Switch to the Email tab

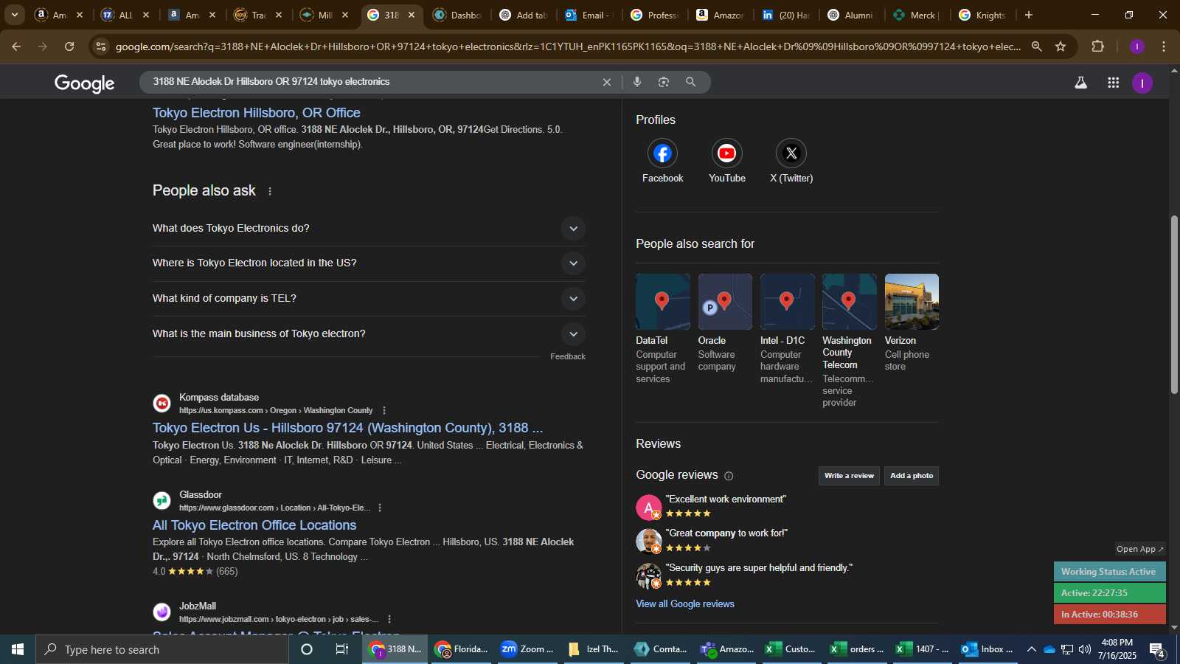click(x=589, y=15)
